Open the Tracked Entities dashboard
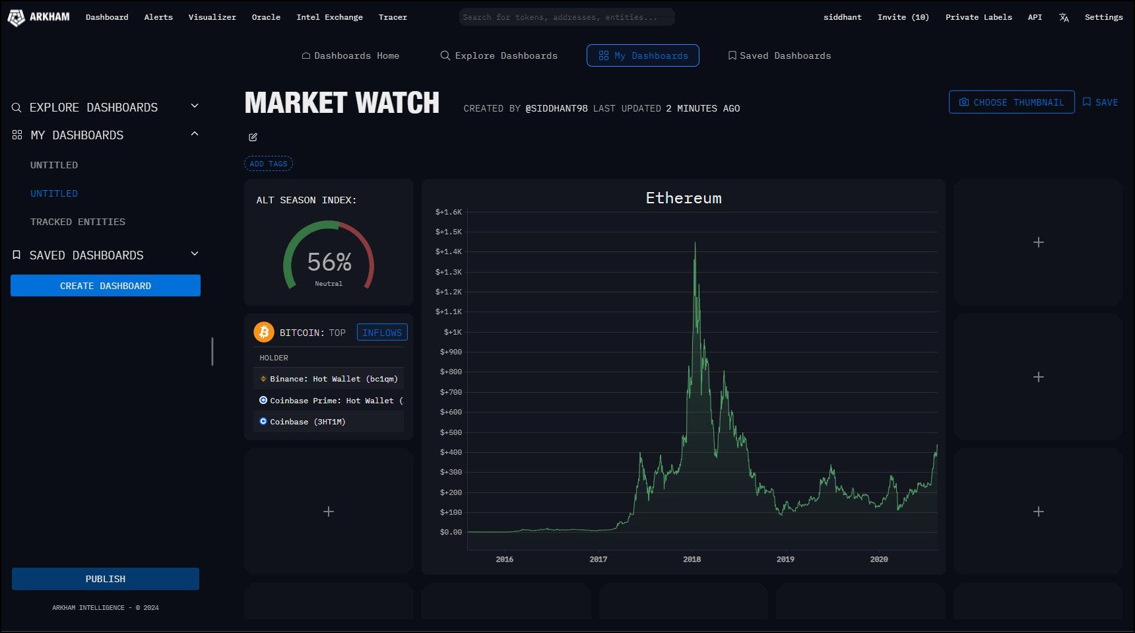Screen dimensions: 1135x633 pyautogui.click(x=78, y=222)
